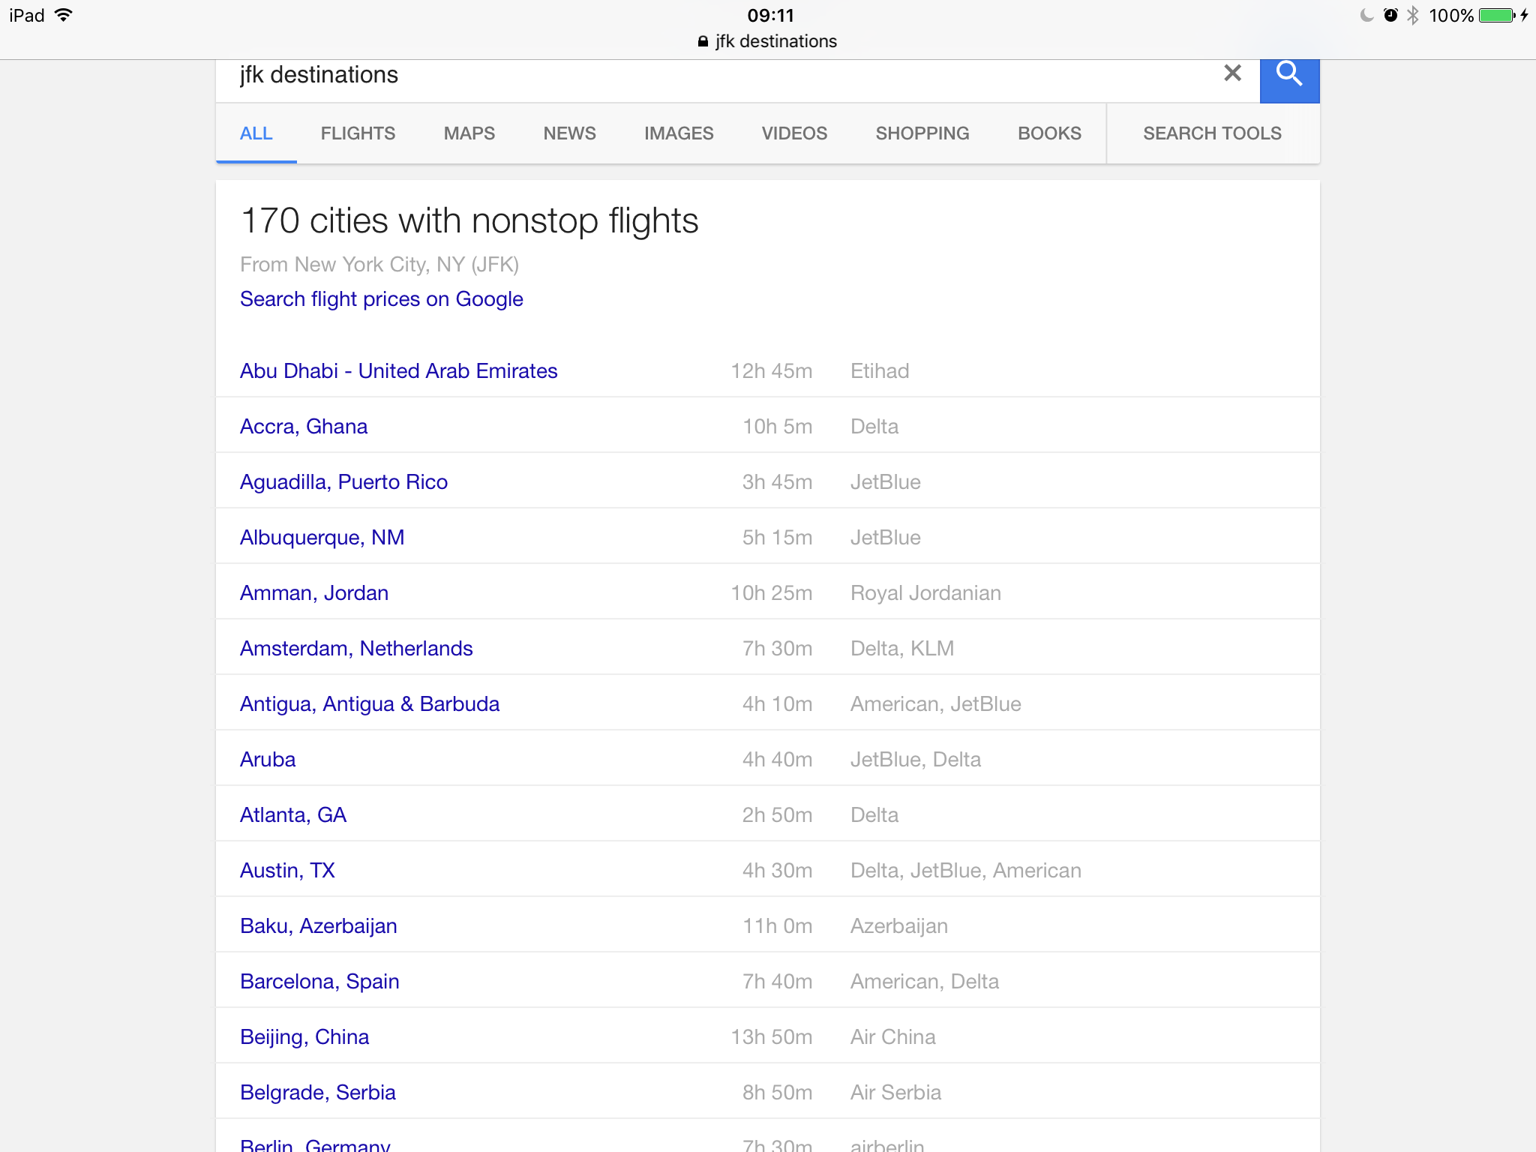Clear the search box with X icon
Image resolution: width=1536 pixels, height=1152 pixels.
(x=1232, y=73)
